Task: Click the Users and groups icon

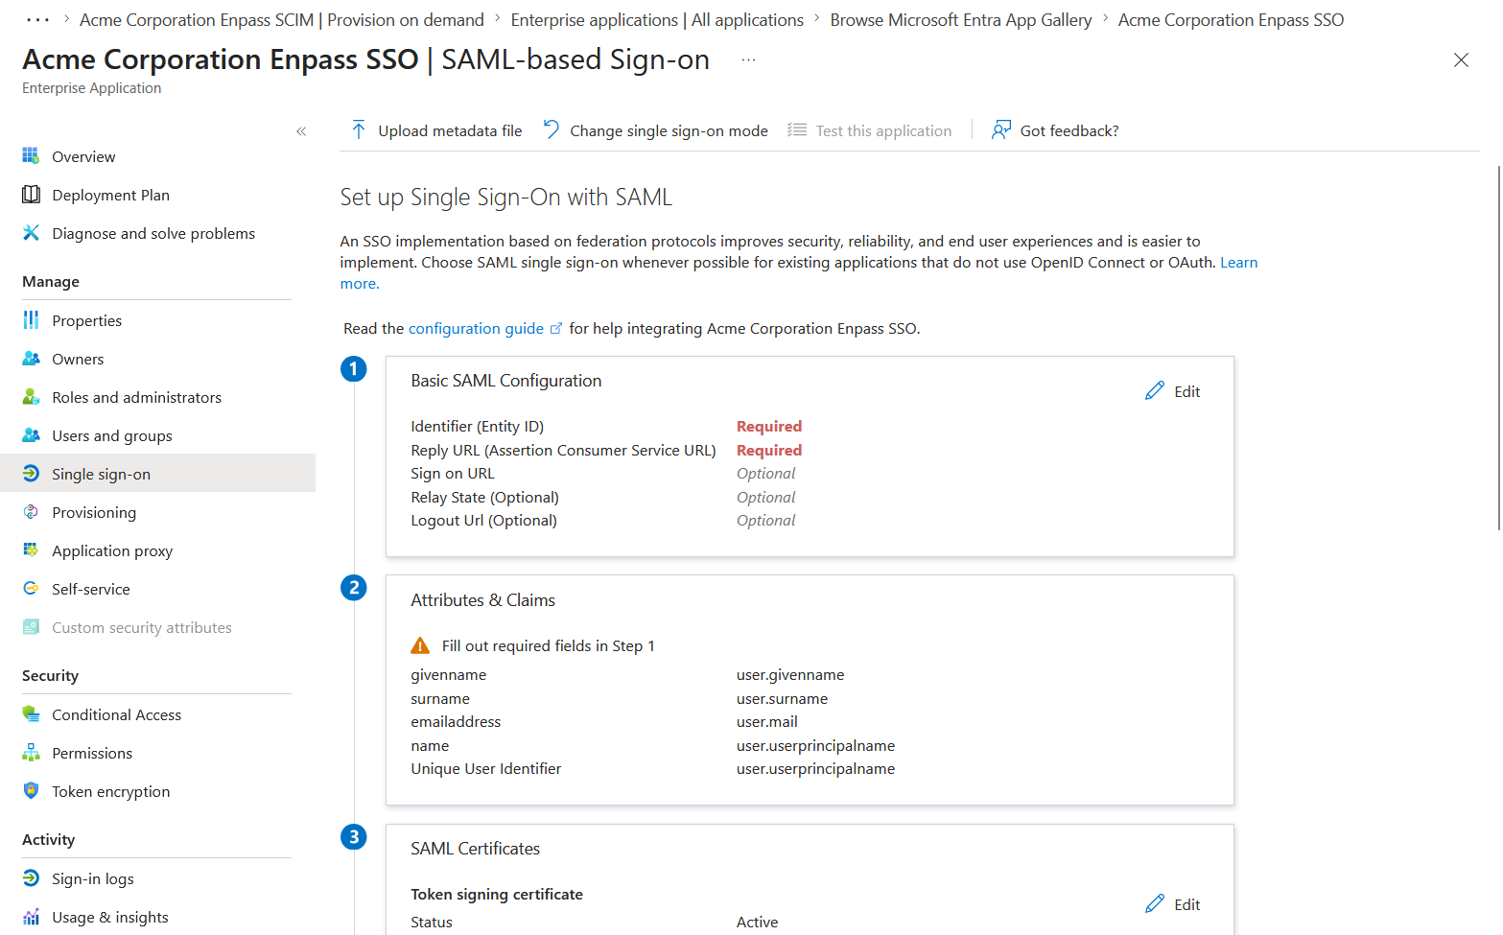Action: (31, 435)
